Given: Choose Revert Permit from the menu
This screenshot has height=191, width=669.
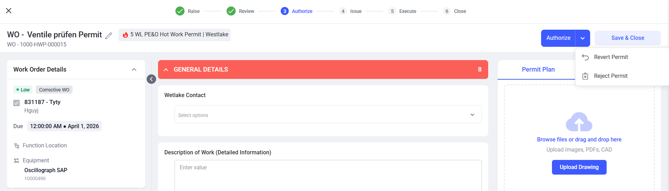Looking at the screenshot, I should point(611,57).
